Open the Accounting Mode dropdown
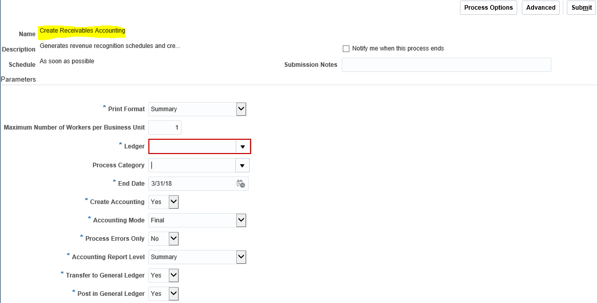This screenshot has height=303, width=597. (x=241, y=220)
